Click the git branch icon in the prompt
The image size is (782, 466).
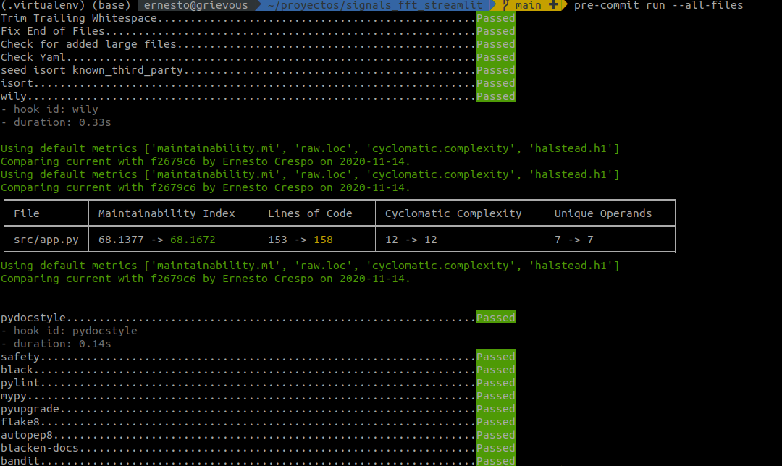pyautogui.click(x=505, y=6)
